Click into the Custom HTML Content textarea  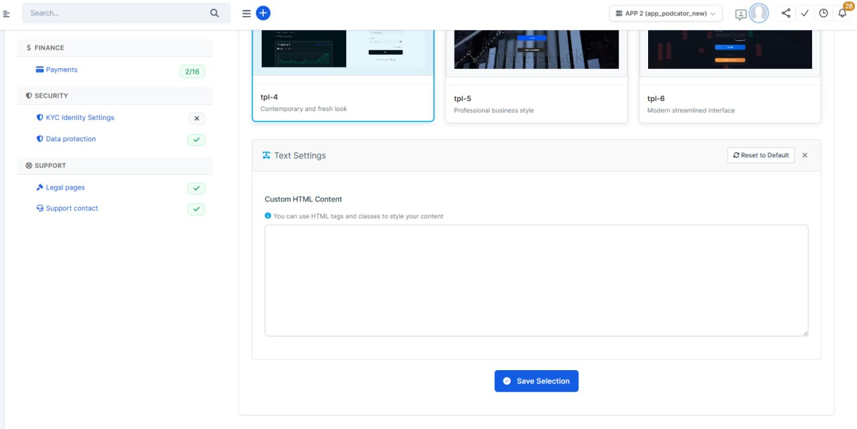pyautogui.click(x=536, y=280)
